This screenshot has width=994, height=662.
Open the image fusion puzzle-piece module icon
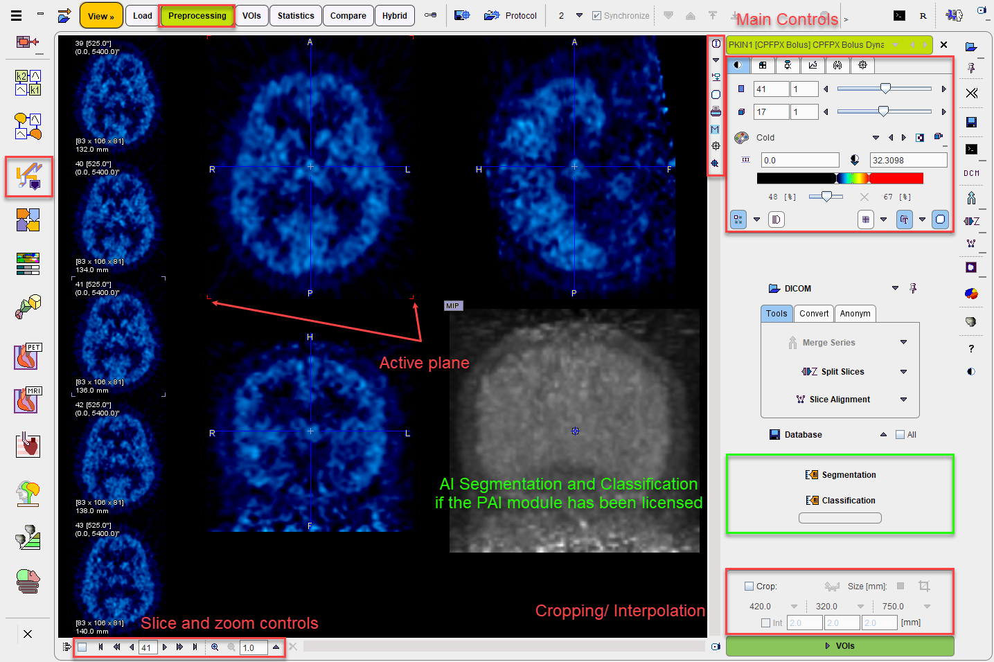[x=28, y=220]
